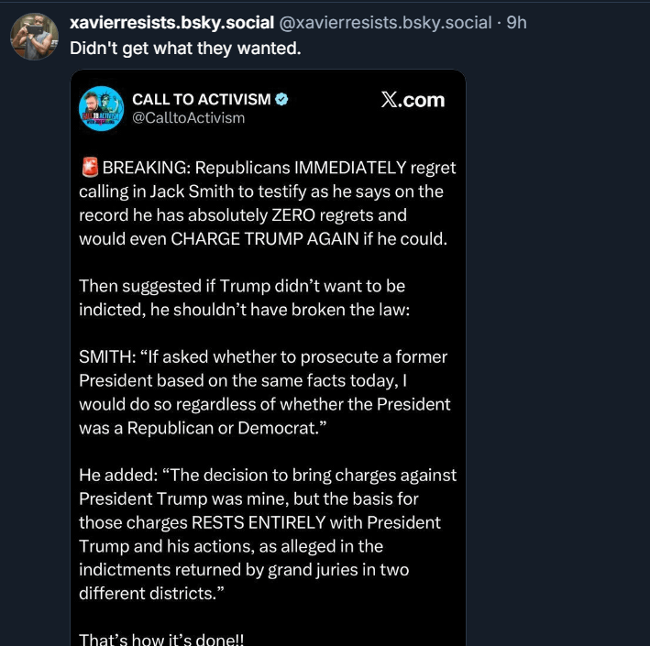Click the words "RESTS ENTIRELY"
The image size is (650, 646).
tap(257, 522)
